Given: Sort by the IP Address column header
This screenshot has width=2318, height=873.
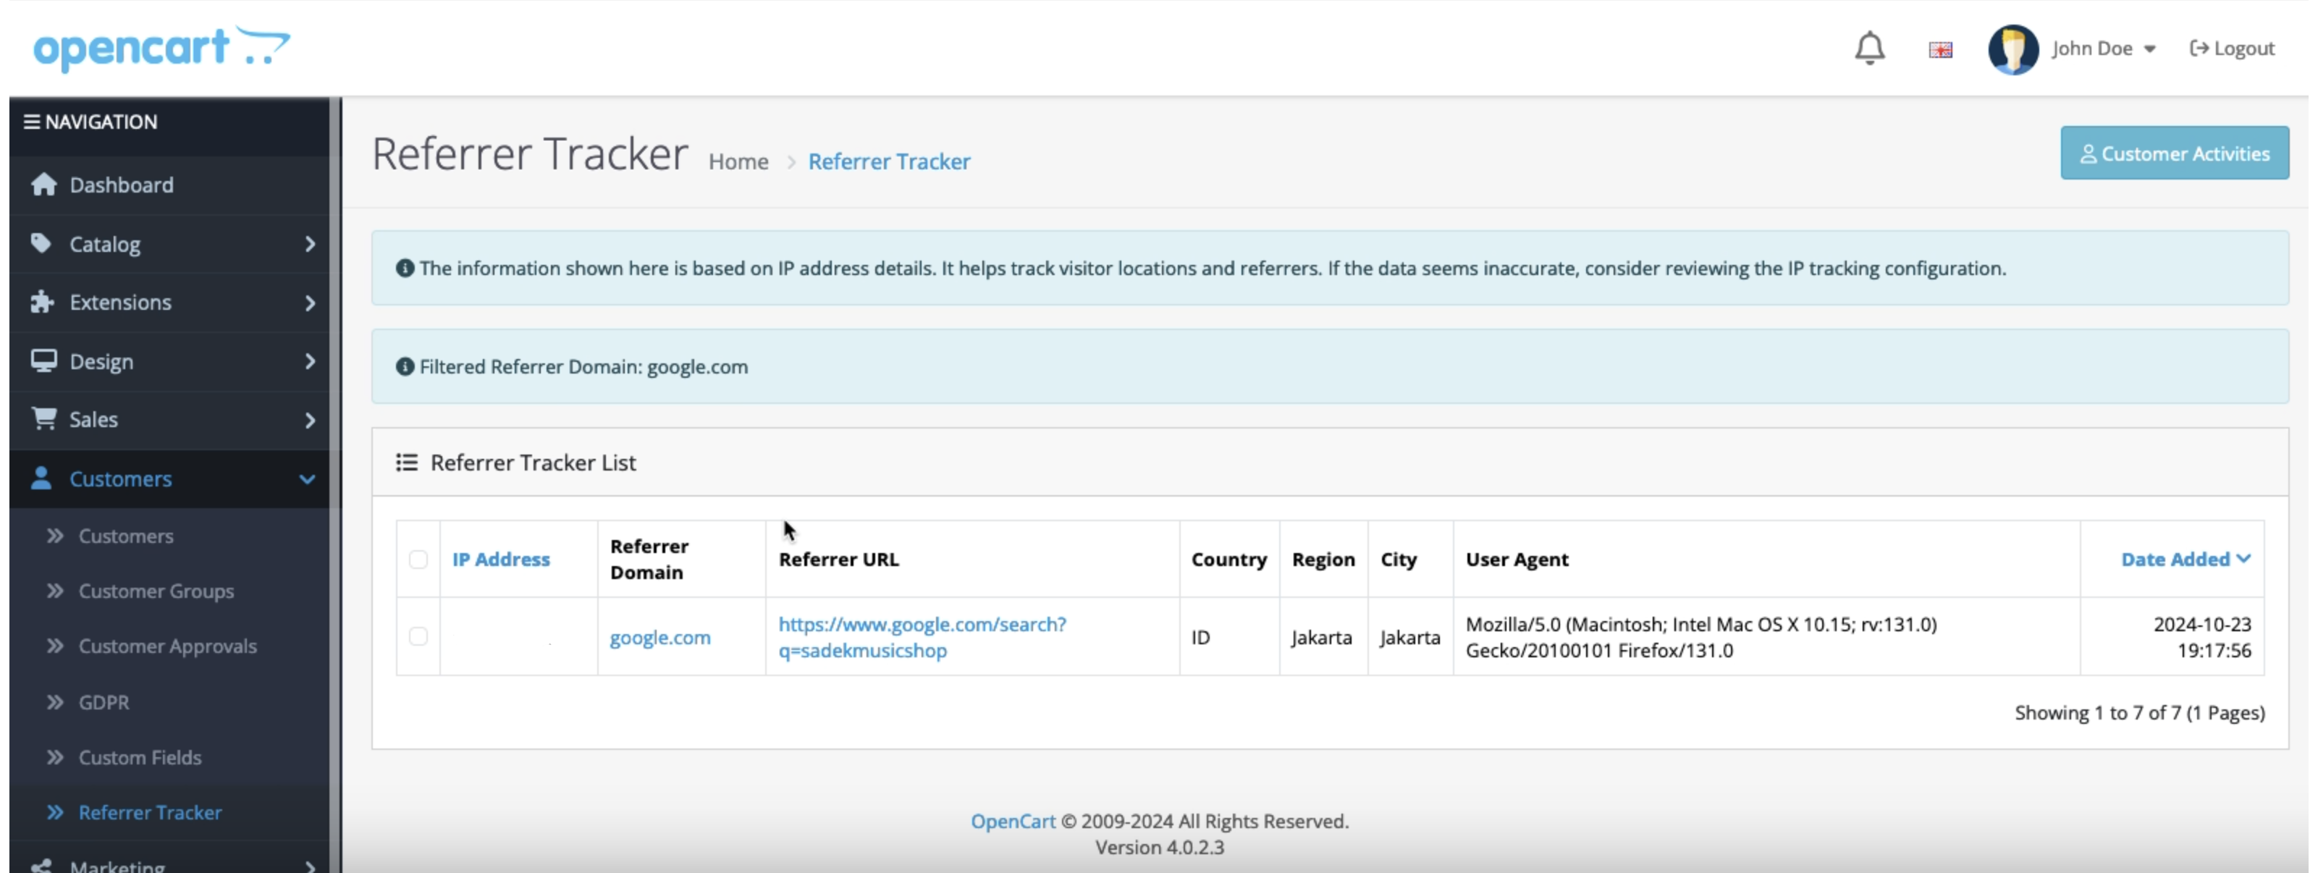Looking at the screenshot, I should click(500, 559).
